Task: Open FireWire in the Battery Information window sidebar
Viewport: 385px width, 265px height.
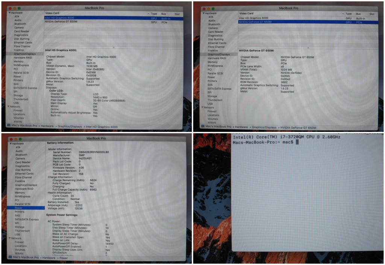Action: coord(20,181)
